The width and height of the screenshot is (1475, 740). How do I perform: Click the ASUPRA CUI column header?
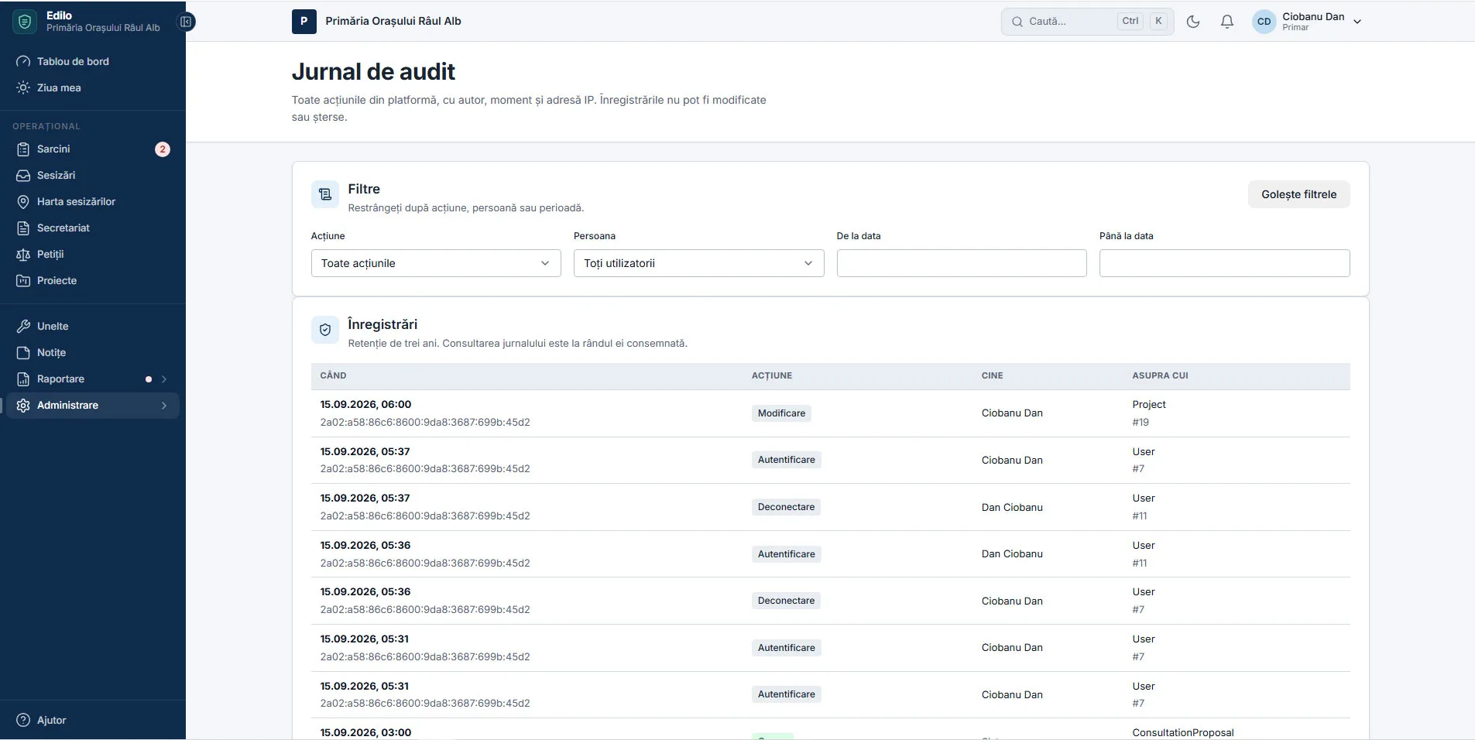coord(1160,375)
